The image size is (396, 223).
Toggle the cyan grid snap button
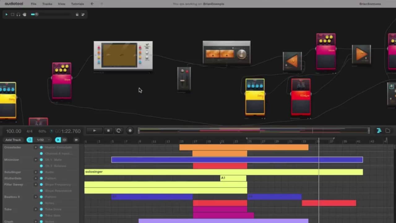[x=30, y=140]
